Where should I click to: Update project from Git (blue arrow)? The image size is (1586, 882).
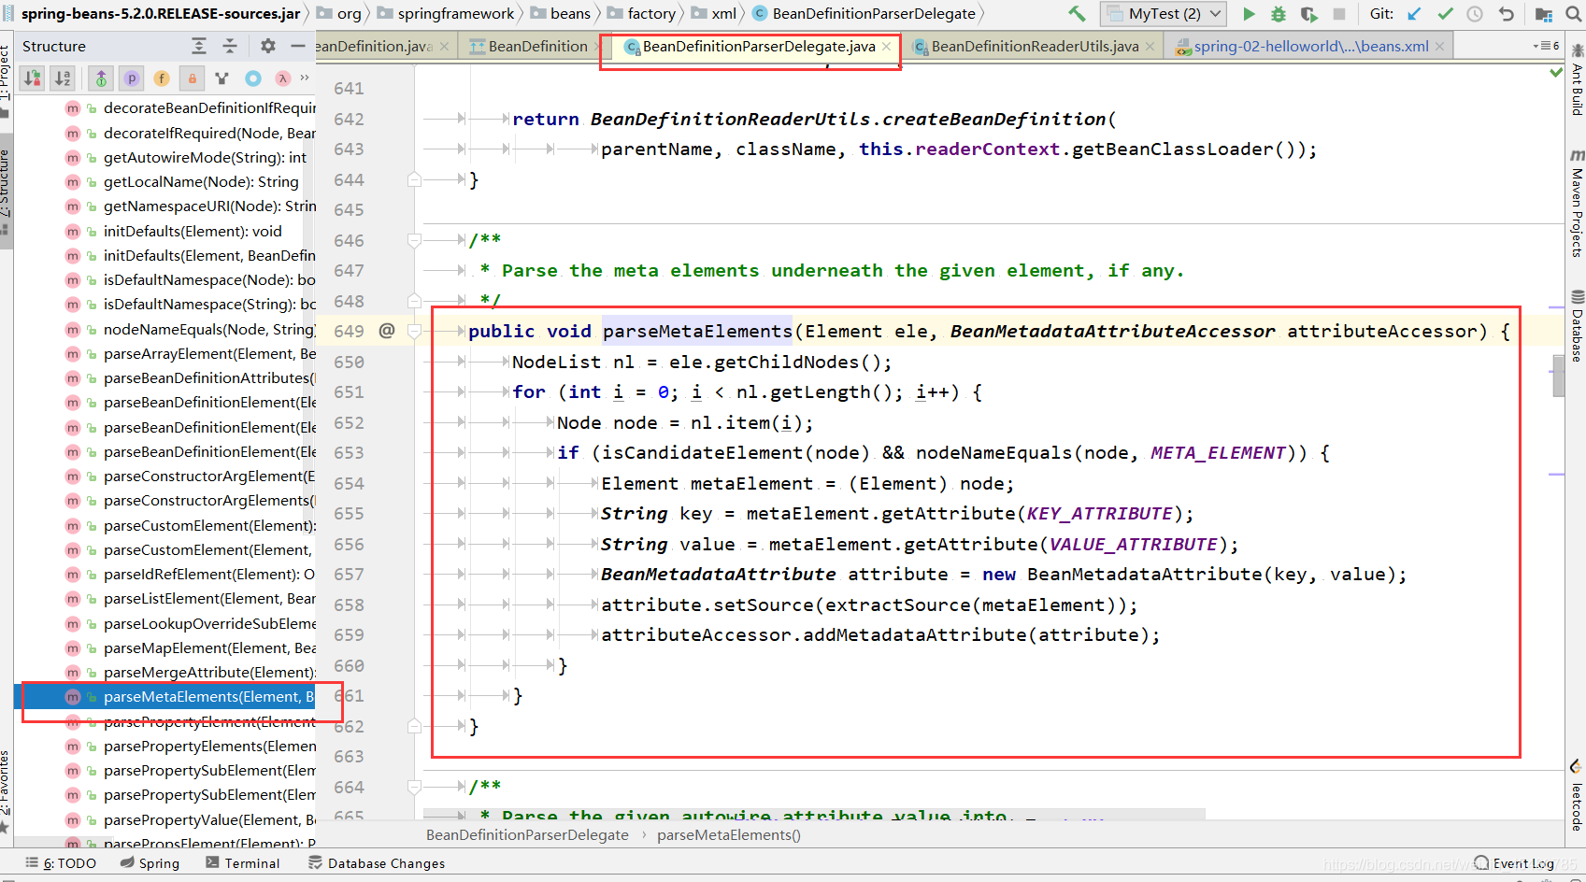(1415, 14)
